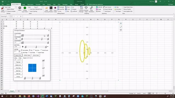Click Load Drawing icon
This screenshot has height=98, width=175.
point(46,9)
